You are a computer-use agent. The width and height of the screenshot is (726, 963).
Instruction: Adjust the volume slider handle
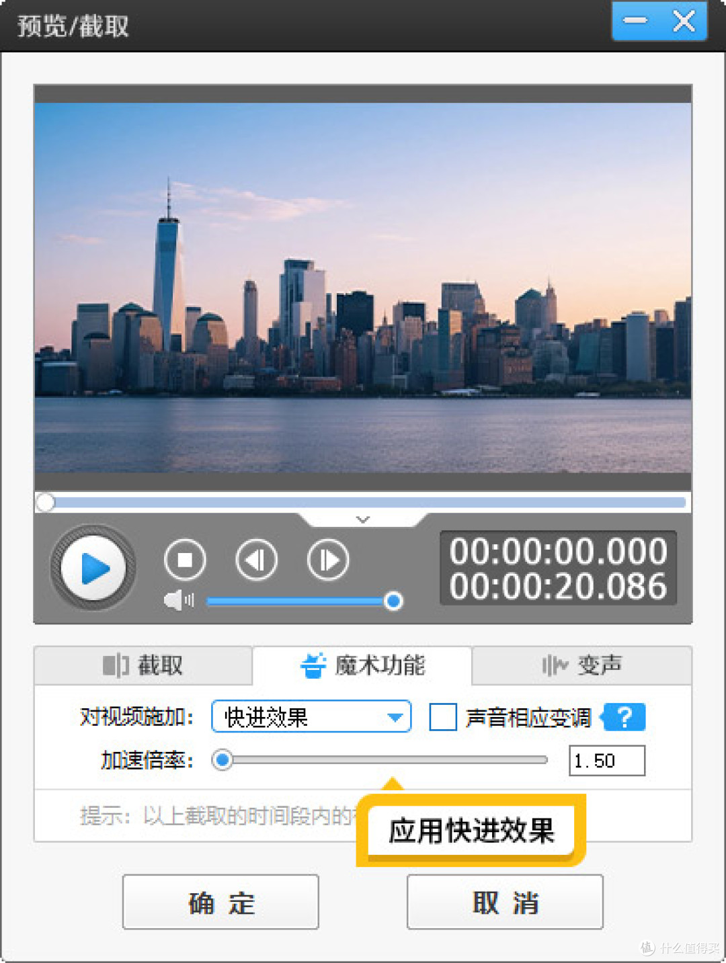pyautogui.click(x=393, y=601)
